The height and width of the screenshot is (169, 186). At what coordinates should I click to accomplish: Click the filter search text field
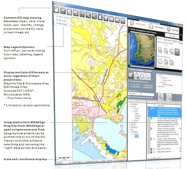point(148,95)
